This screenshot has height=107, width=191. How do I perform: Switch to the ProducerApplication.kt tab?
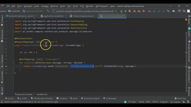pyautogui.click(x=83, y=16)
